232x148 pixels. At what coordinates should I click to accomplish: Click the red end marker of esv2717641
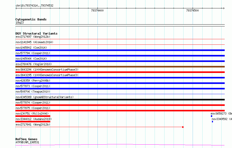point(183,127)
